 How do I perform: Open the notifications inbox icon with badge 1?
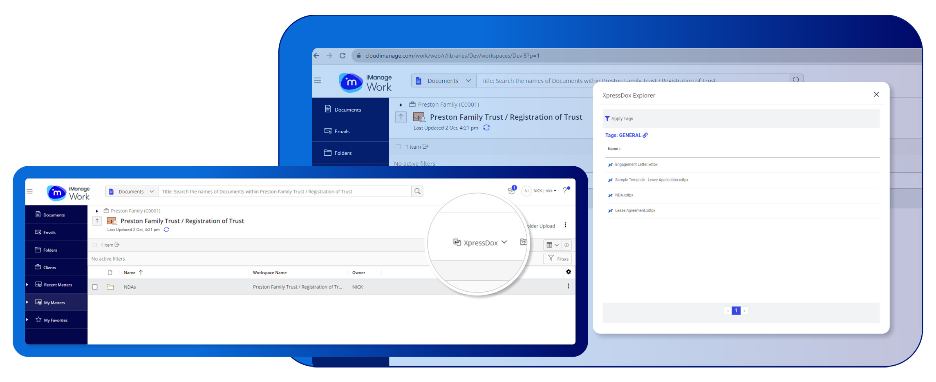pos(511,190)
